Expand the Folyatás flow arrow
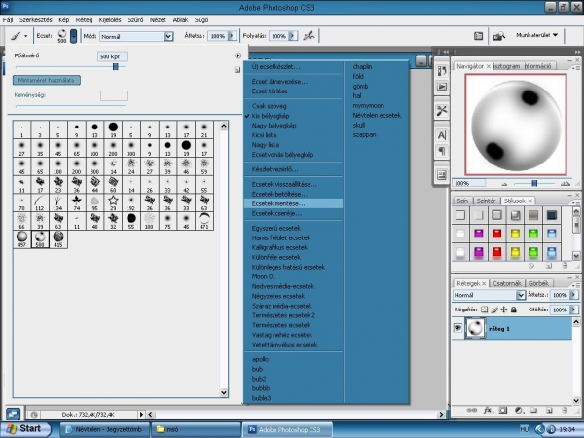The width and height of the screenshot is (584, 438). pyautogui.click(x=293, y=36)
